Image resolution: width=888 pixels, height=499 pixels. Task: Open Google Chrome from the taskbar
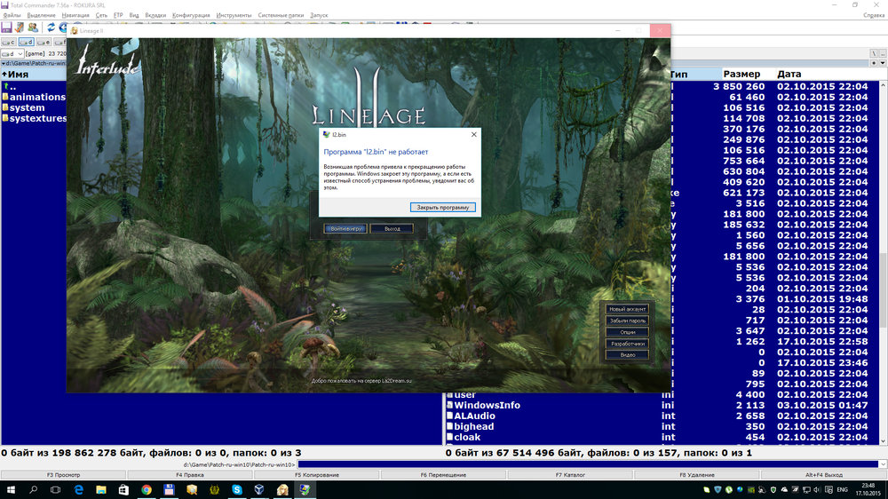coord(147,489)
